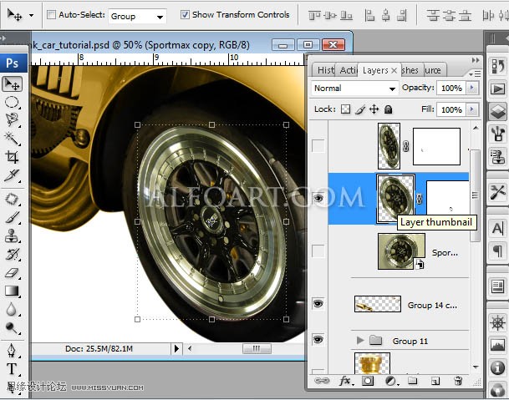Open the Normal blend mode dropdown
The width and height of the screenshot is (509, 400).
[354, 88]
